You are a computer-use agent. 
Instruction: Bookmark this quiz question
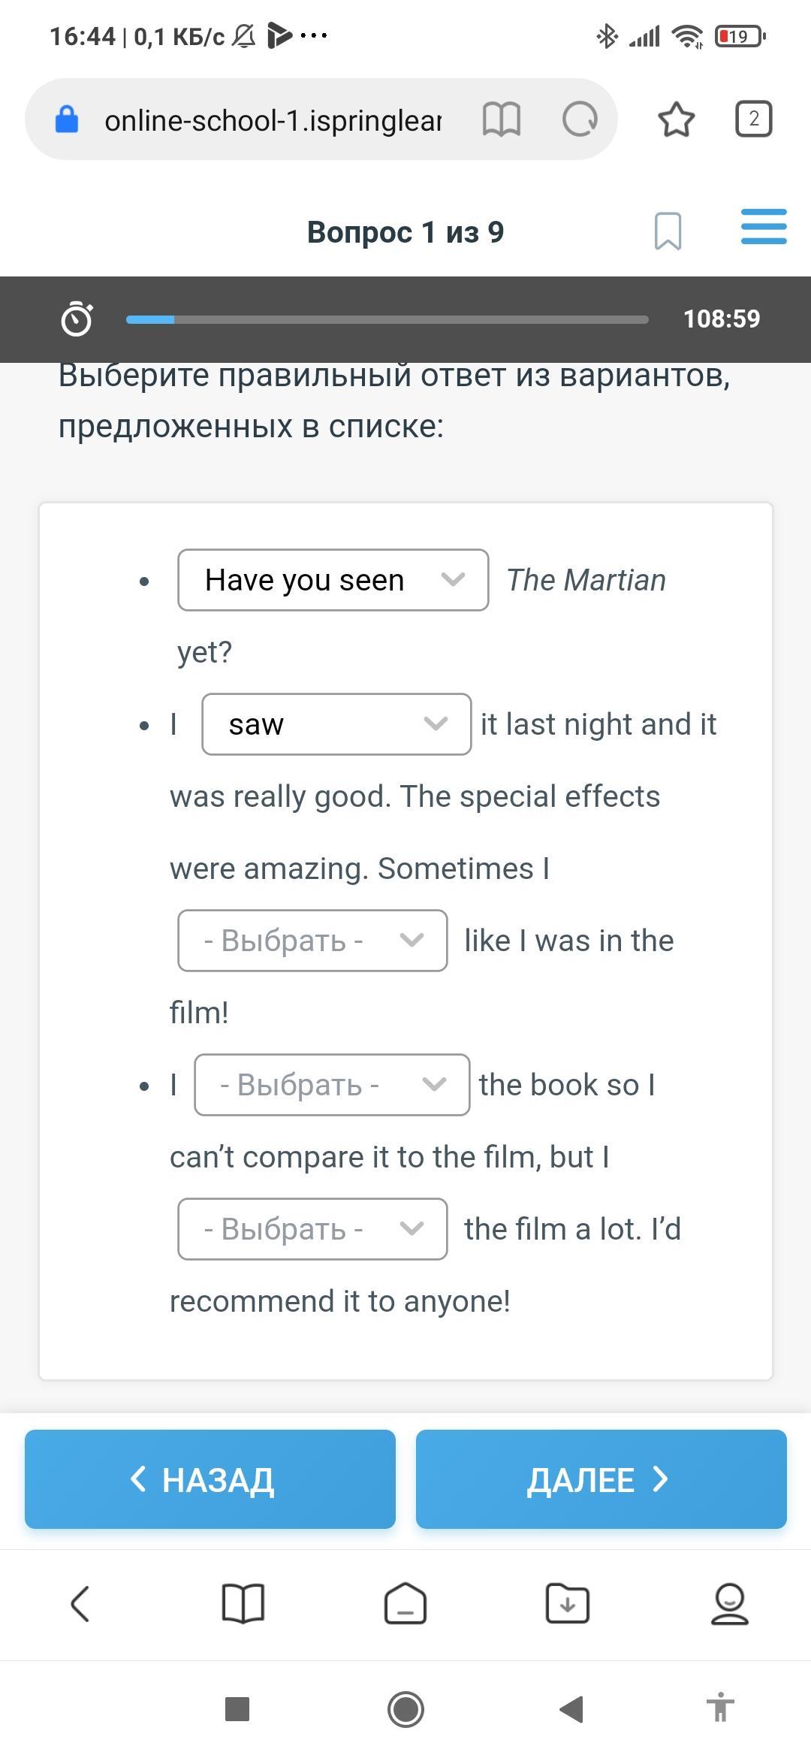coord(668,231)
